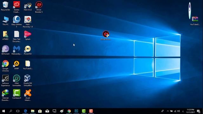The height and width of the screenshot is (114, 203).
Task: Select the A7MED user folder
Action: [5, 35]
